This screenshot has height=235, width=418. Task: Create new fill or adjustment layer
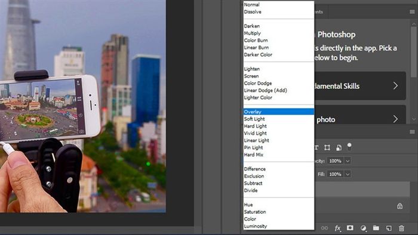(363, 228)
